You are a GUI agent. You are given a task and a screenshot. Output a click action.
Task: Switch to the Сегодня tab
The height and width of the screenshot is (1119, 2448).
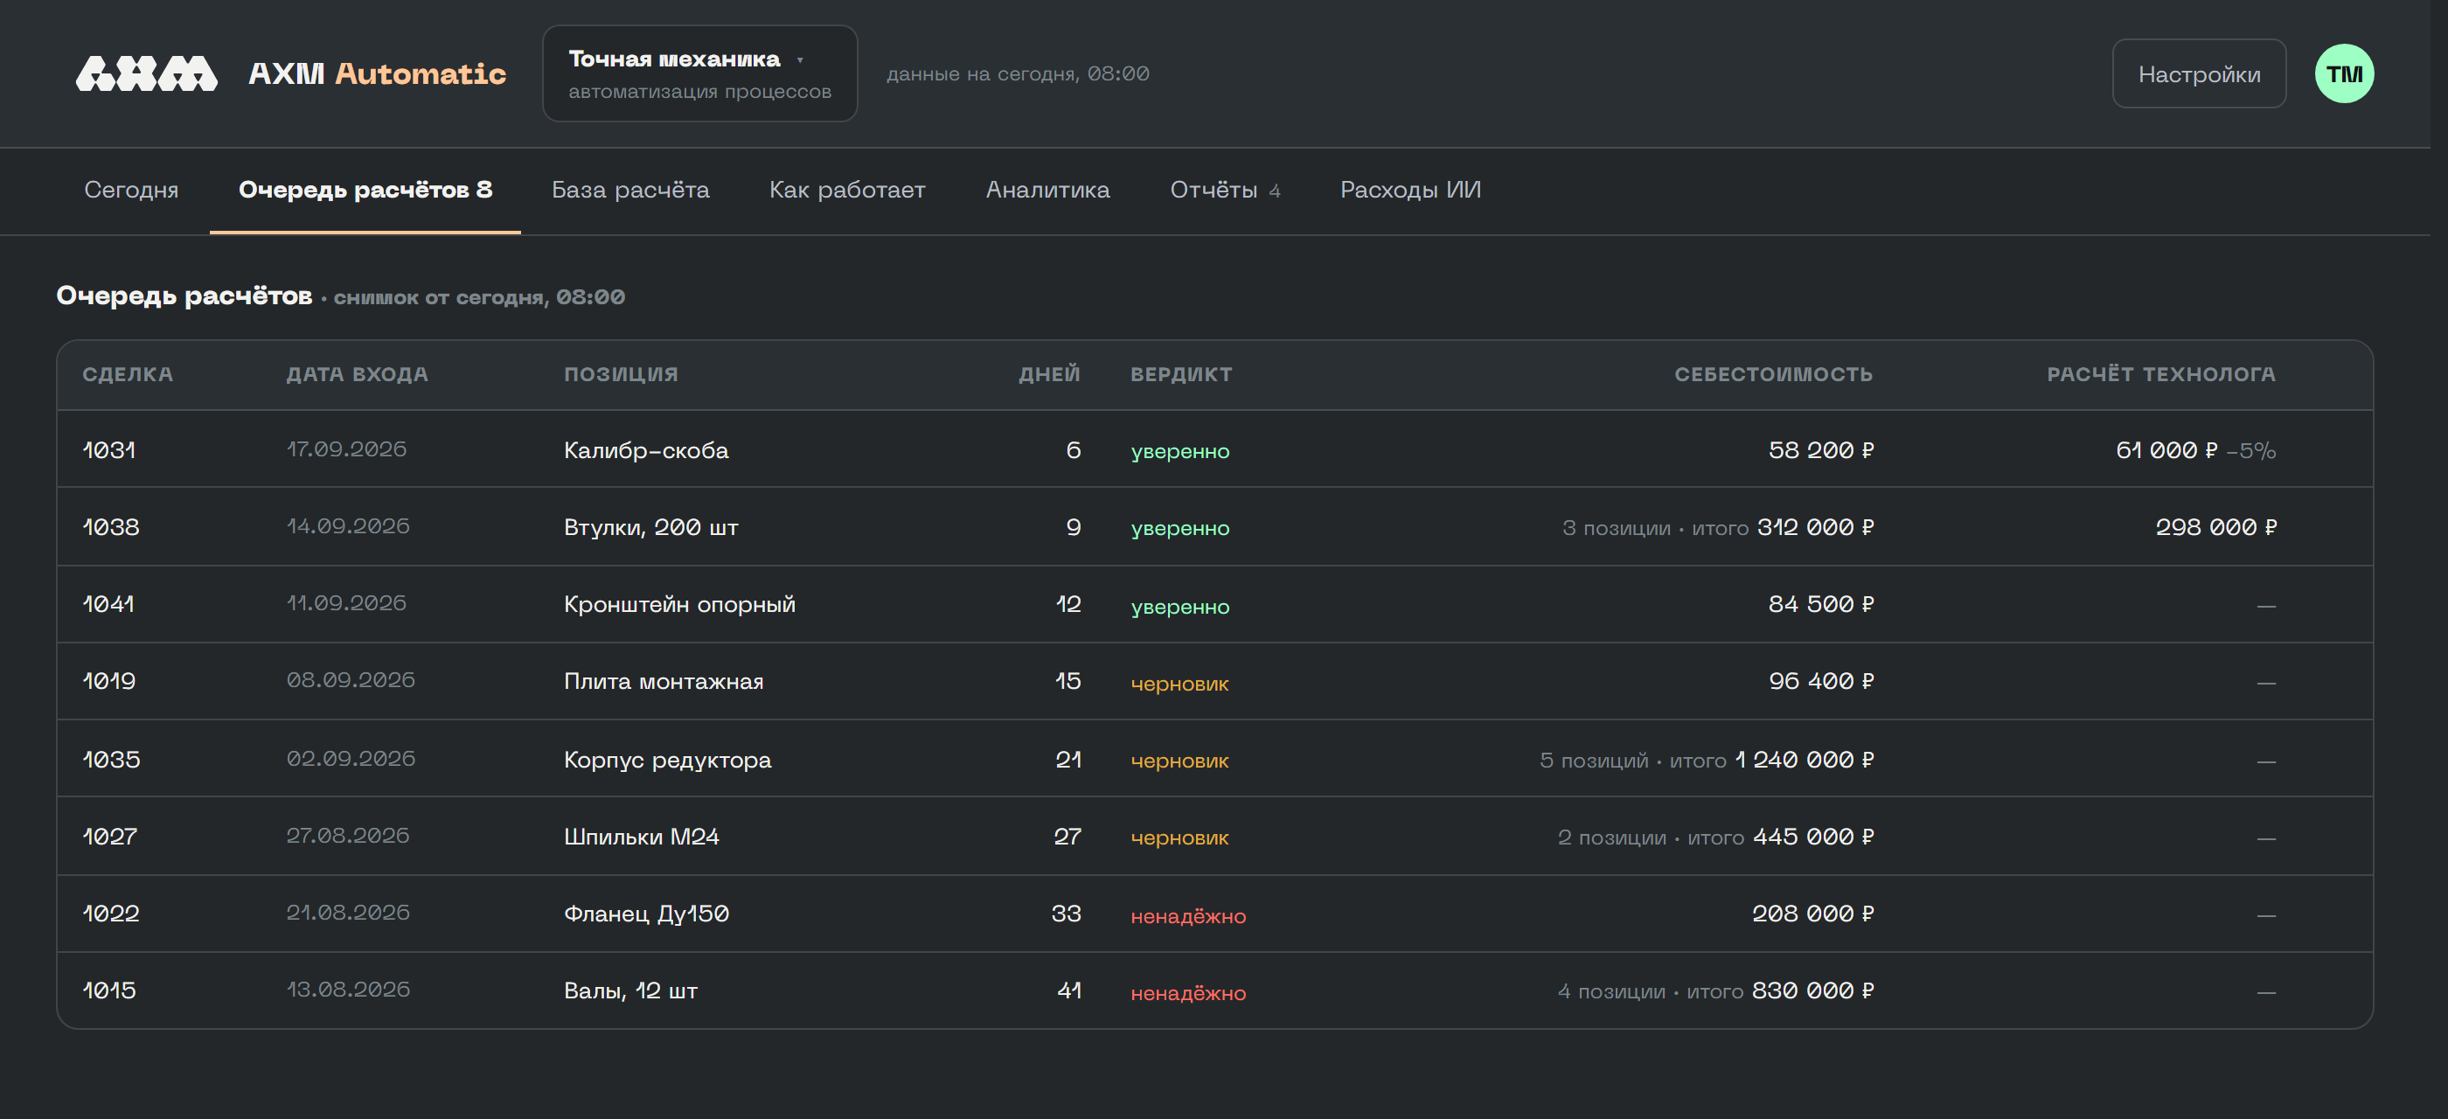point(131,190)
